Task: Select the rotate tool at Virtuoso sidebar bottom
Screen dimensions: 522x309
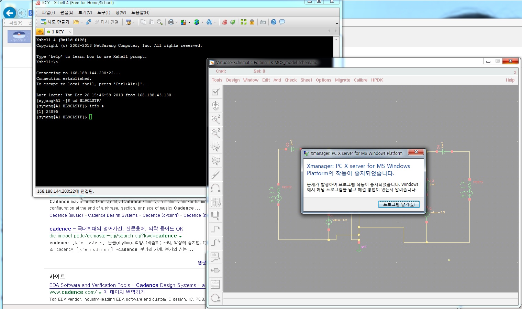Action: pos(216,298)
